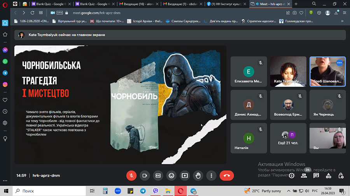Open Viber from the taskbar
Screen dimensions: 350x196
coord(155,191)
